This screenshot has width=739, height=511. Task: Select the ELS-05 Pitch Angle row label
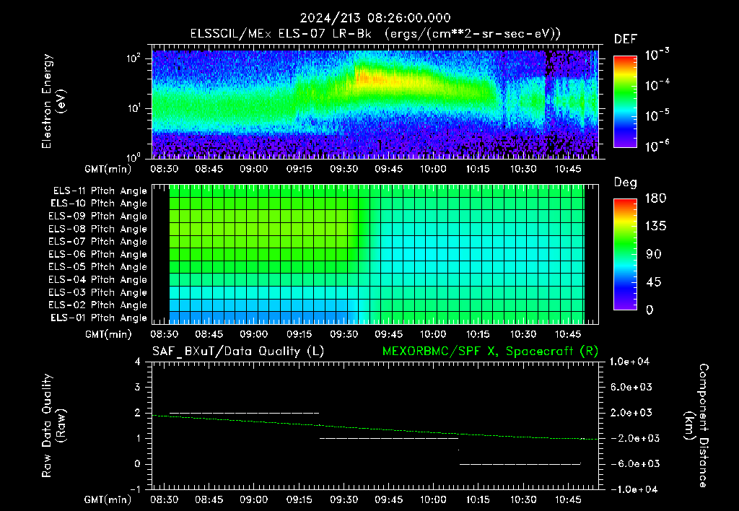pos(98,267)
